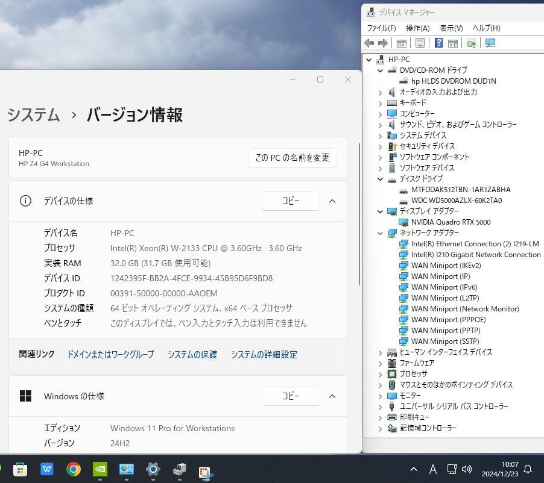Collapse the DVD/CD-ROM ドライブ node
Image resolution: width=544 pixels, height=483 pixels.
pos(380,70)
